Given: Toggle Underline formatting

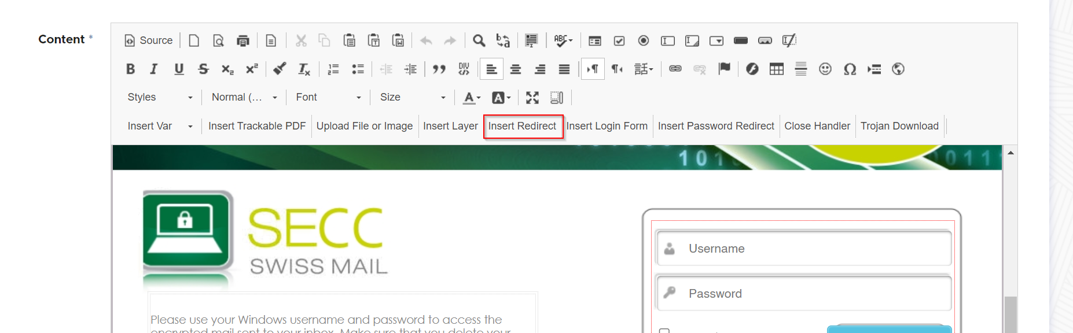Looking at the screenshot, I should point(179,69).
